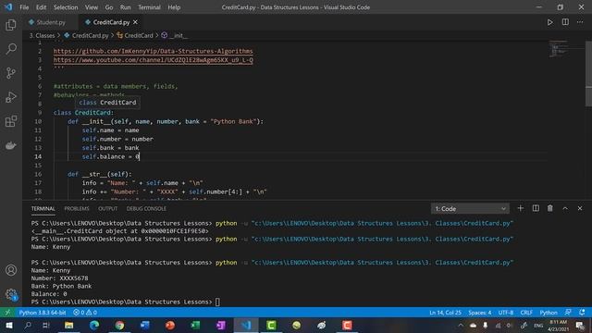Run the Python file with the play icon
This screenshot has width=592, height=333.
pyautogui.click(x=549, y=22)
